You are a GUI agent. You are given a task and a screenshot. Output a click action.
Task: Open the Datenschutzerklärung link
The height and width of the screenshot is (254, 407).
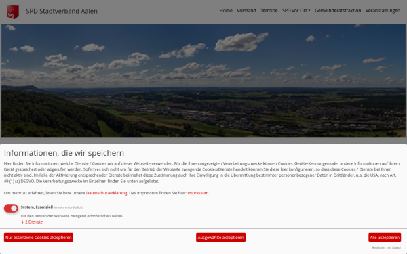[x=106, y=193]
